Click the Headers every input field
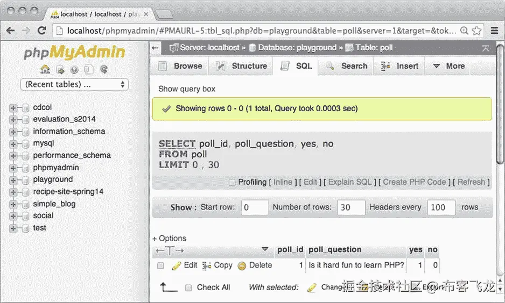This screenshot has width=505, height=303. [x=441, y=207]
